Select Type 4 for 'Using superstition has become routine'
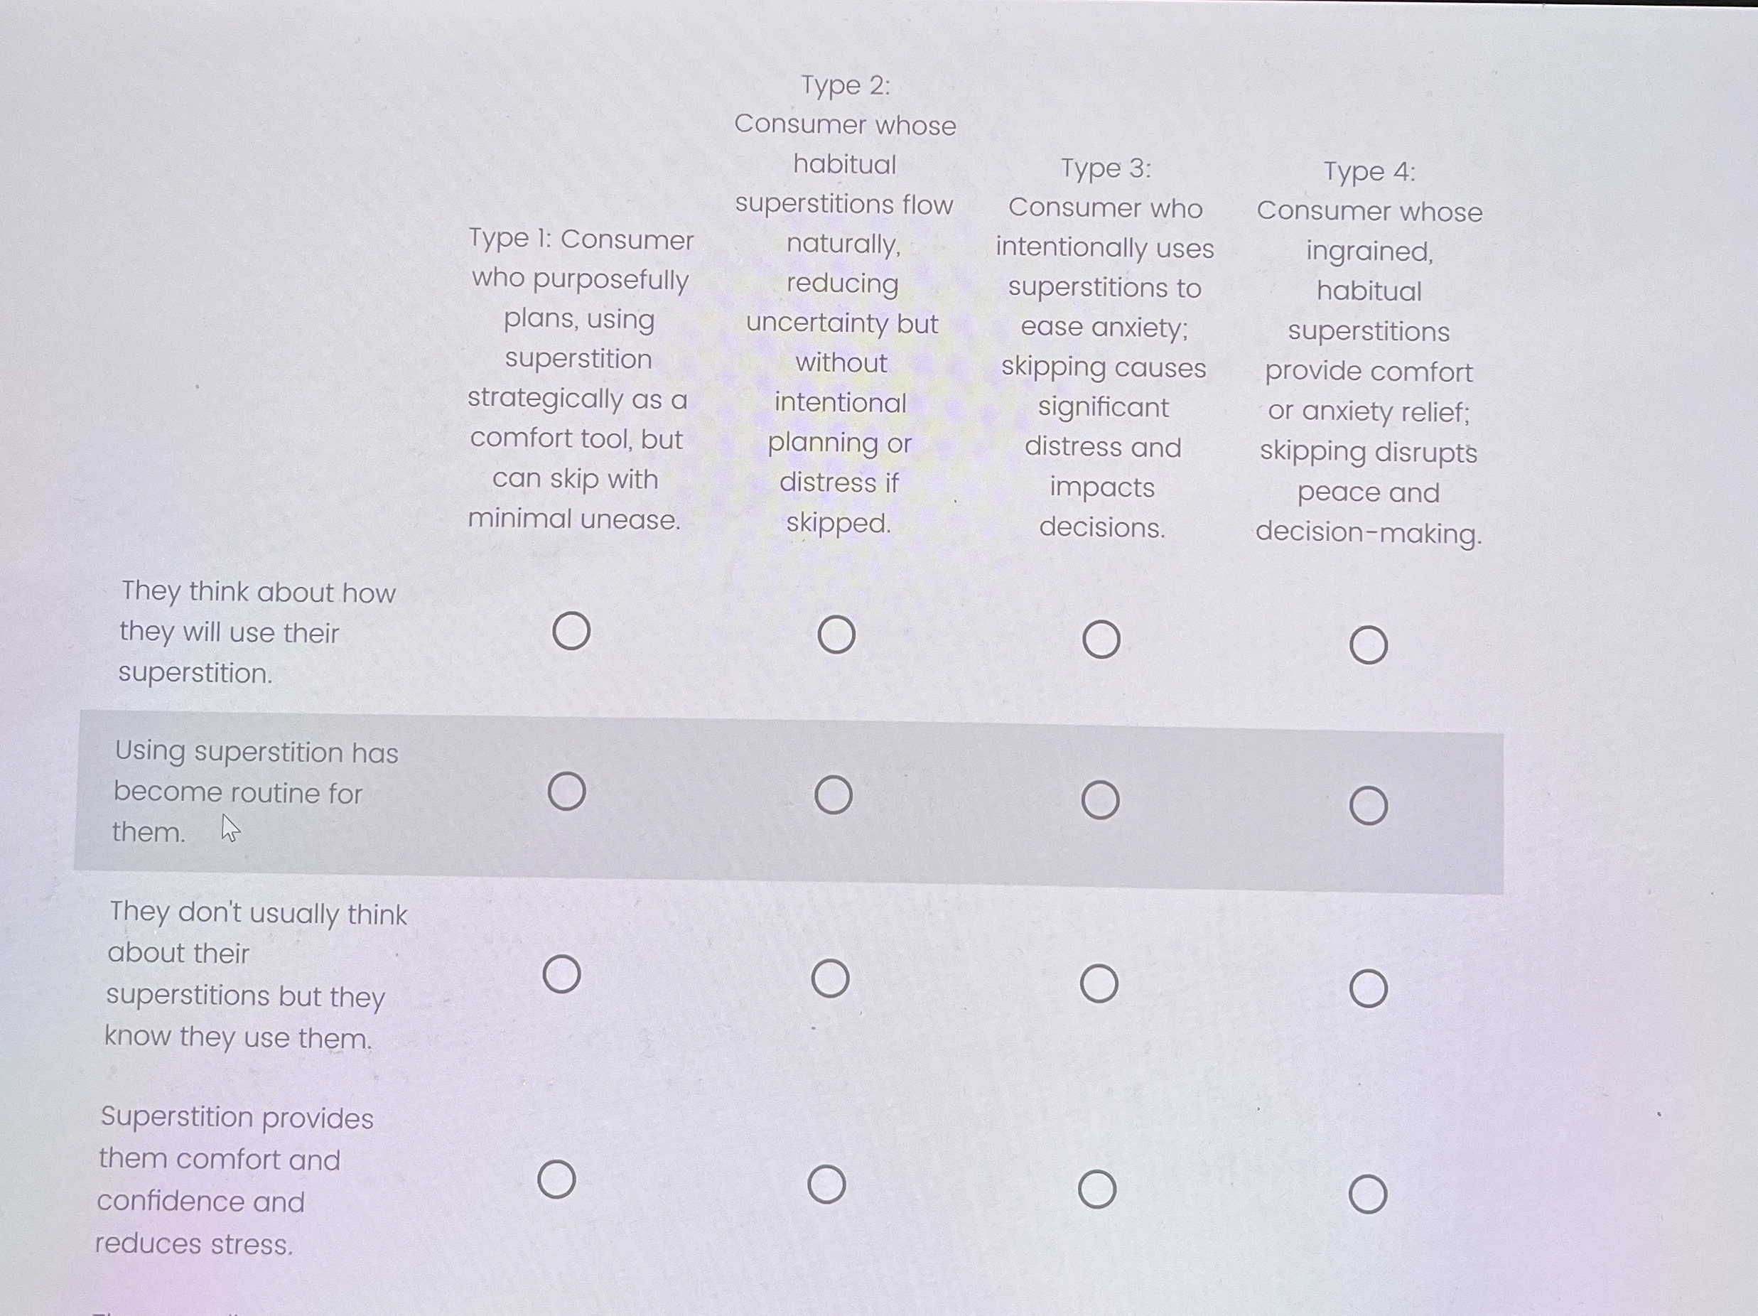1758x1316 pixels. click(x=1369, y=806)
